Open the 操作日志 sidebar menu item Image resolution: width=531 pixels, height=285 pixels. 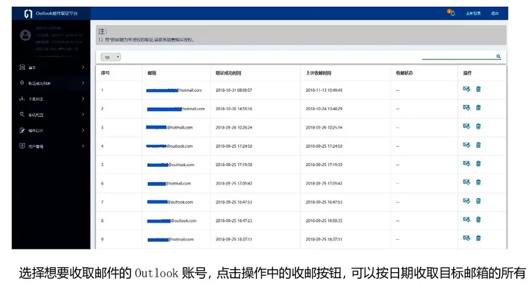point(52,130)
